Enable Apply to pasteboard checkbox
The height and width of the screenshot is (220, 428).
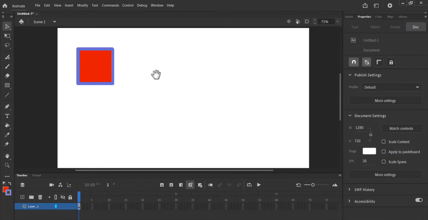384,152
